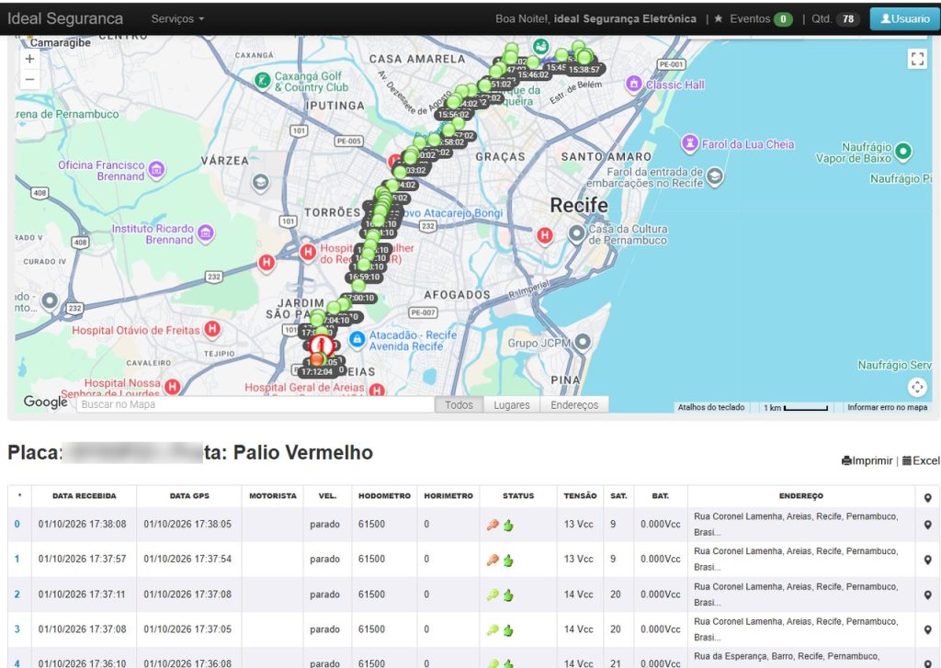The height and width of the screenshot is (668, 941).
Task: Open location pin for row 0
Action: pos(927,525)
